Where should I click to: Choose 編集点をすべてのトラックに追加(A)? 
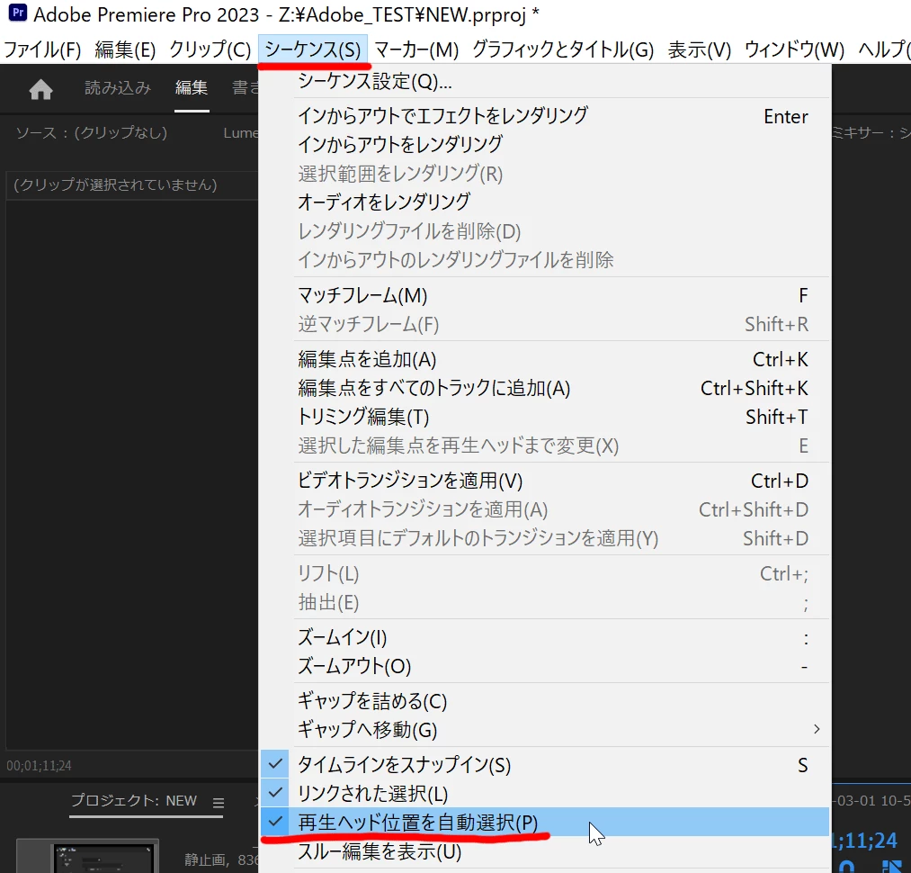click(x=545, y=388)
